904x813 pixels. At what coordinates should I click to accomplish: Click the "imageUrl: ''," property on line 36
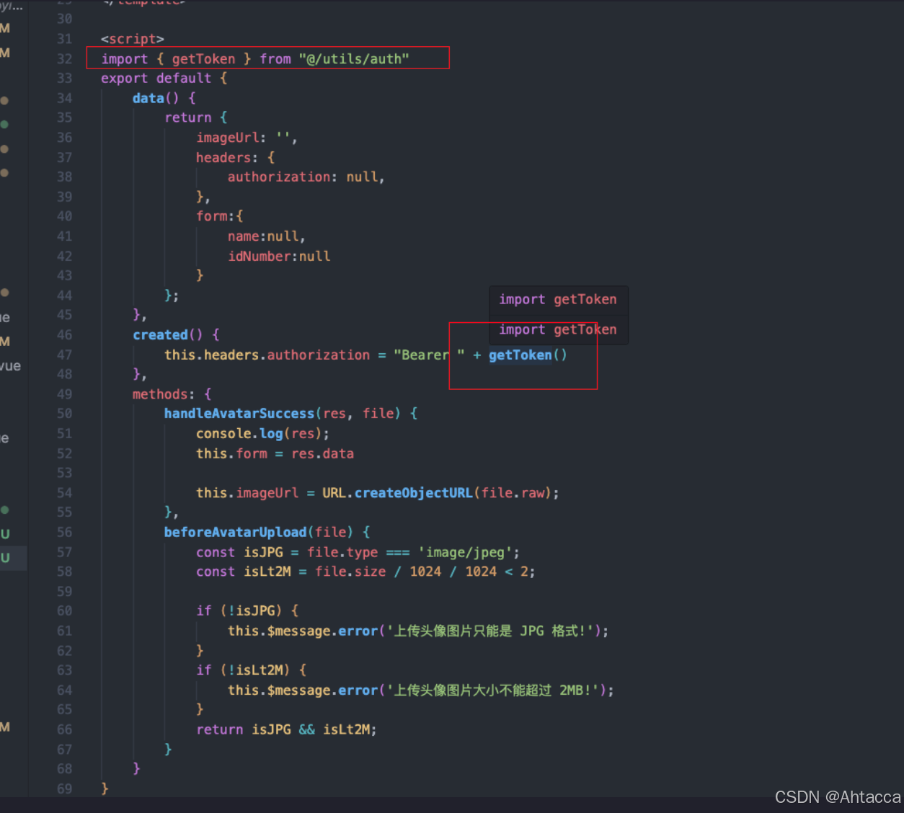click(247, 138)
